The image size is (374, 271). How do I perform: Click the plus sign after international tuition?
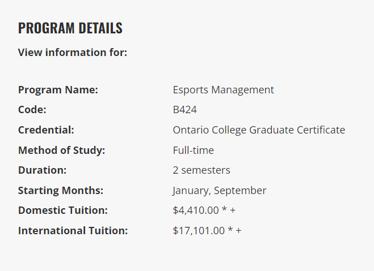[x=238, y=231]
